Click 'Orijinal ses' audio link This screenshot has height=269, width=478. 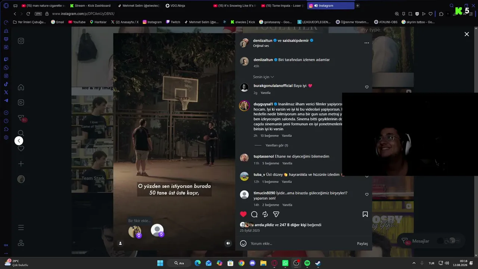tap(261, 46)
